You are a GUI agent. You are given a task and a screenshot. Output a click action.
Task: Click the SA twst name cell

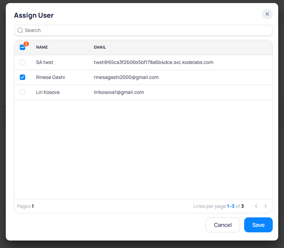45,62
